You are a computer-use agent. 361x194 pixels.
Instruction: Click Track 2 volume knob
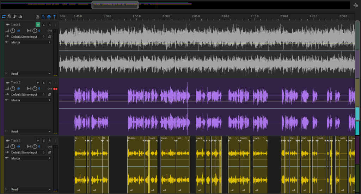(x=13, y=89)
